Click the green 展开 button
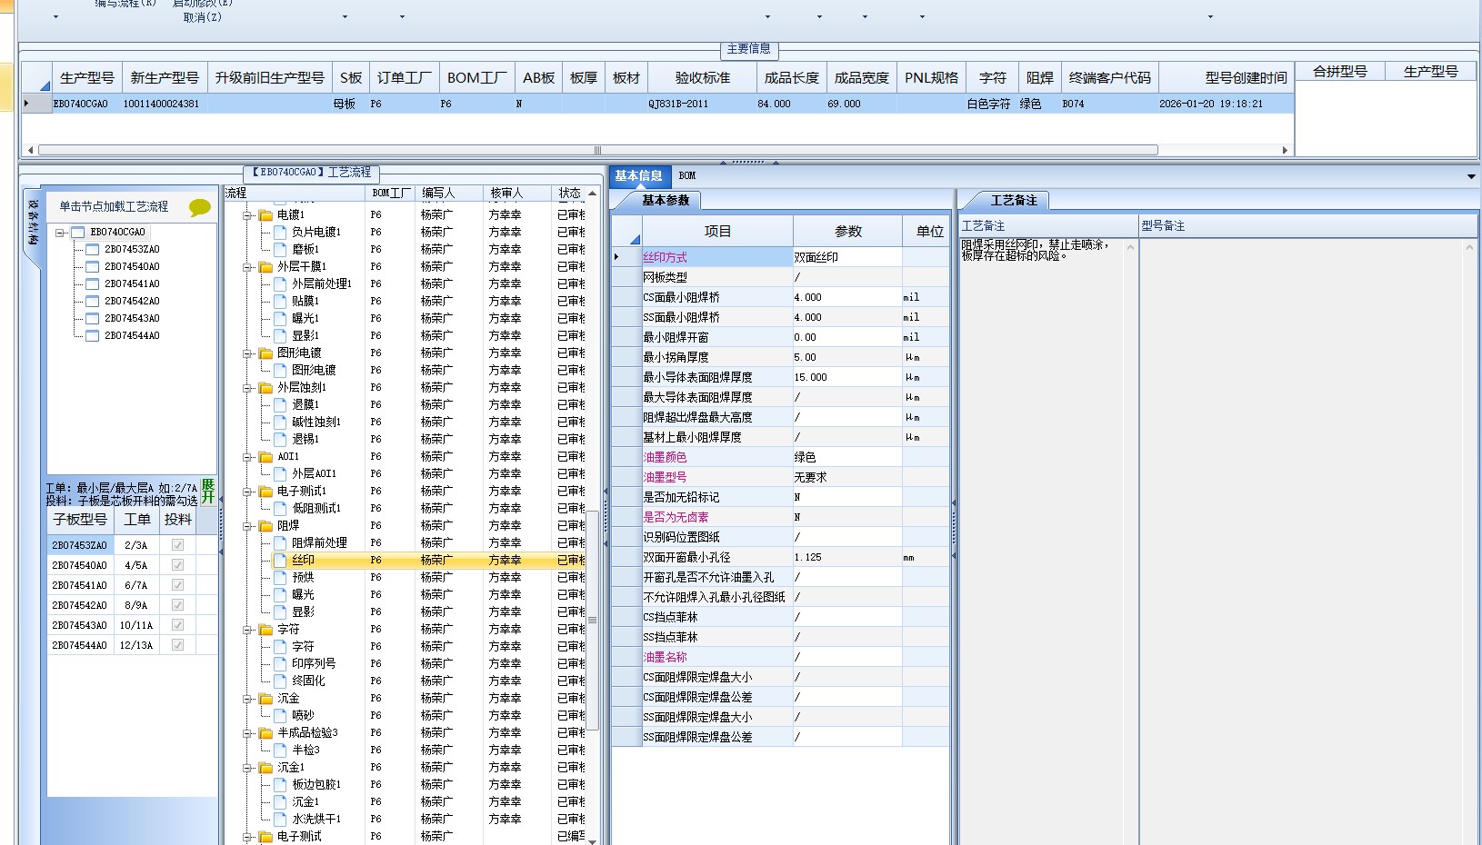Screen dimensions: 1482x845 point(208,492)
